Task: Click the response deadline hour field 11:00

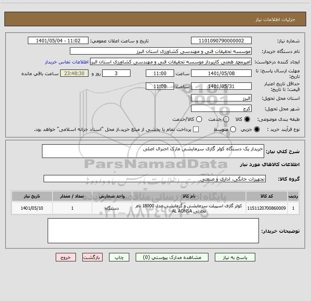Action: [160, 73]
